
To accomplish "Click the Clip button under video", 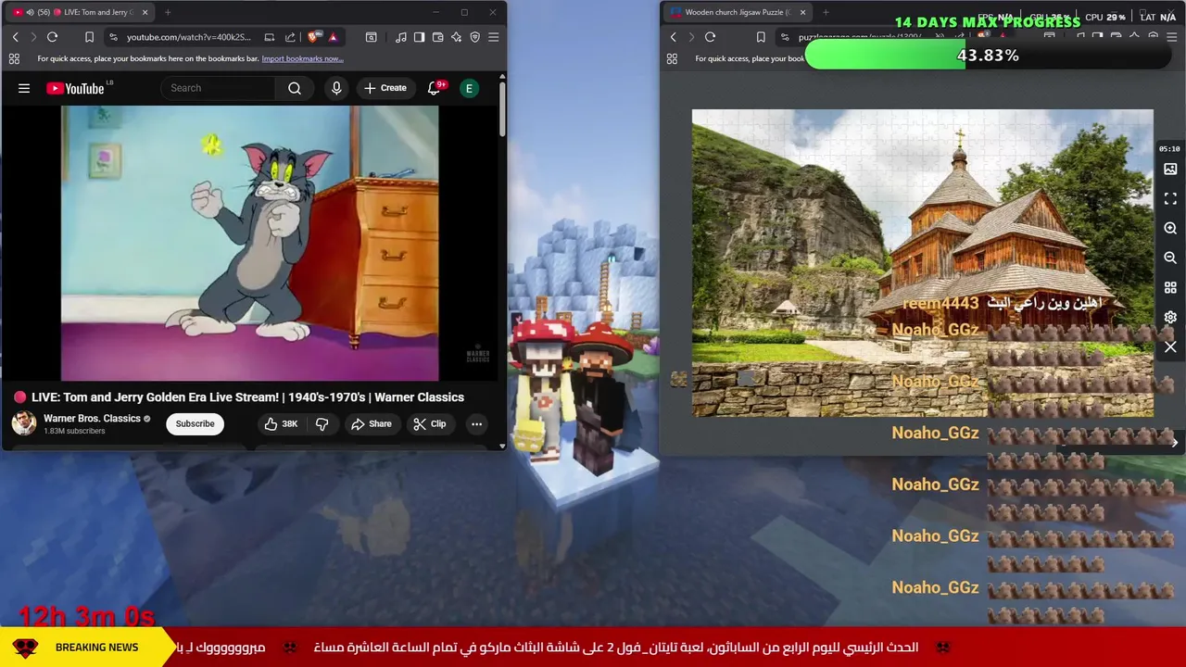I will 430,423.
